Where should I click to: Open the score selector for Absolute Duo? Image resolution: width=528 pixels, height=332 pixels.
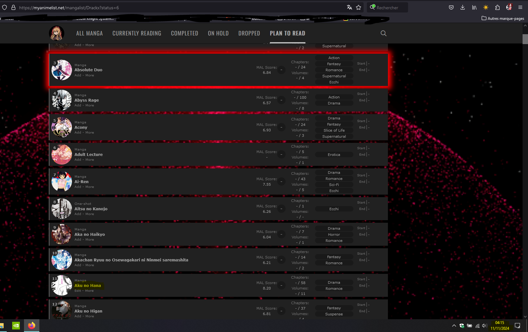point(281,70)
